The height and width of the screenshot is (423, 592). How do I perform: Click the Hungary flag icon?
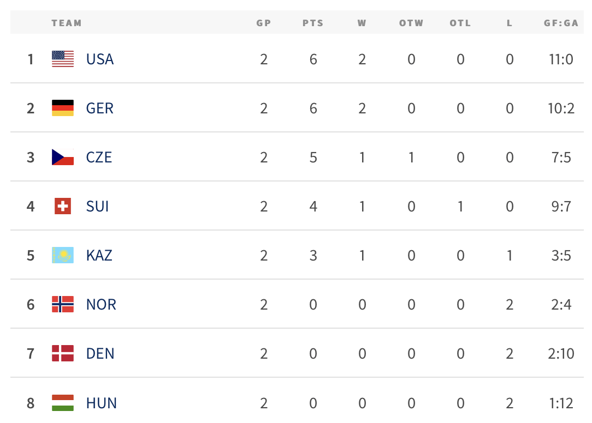click(63, 403)
